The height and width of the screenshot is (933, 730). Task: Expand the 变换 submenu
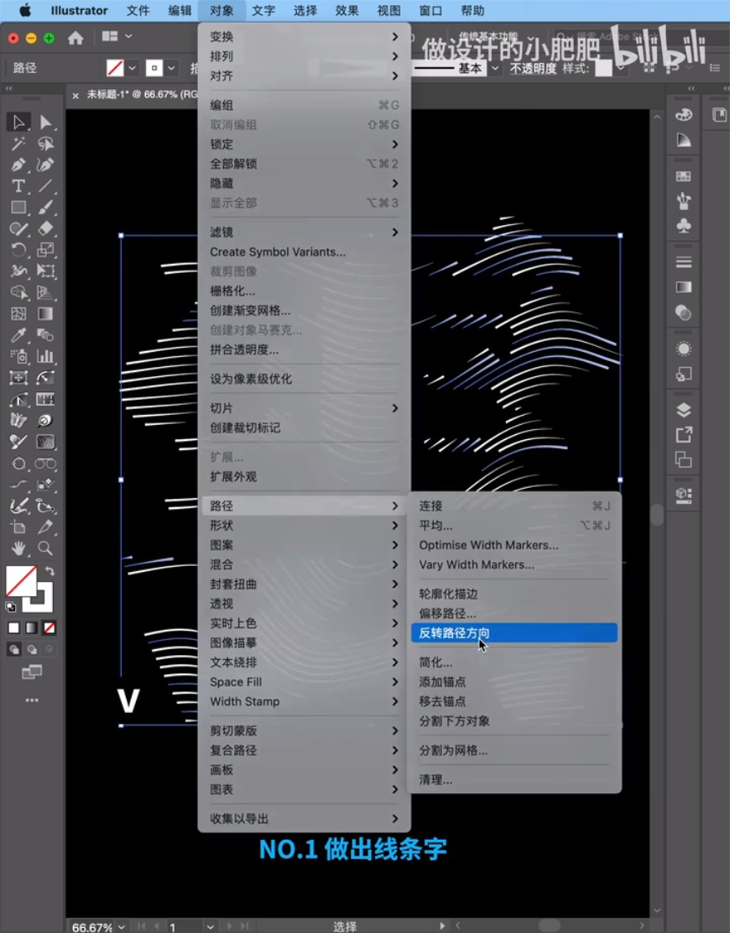click(x=304, y=37)
